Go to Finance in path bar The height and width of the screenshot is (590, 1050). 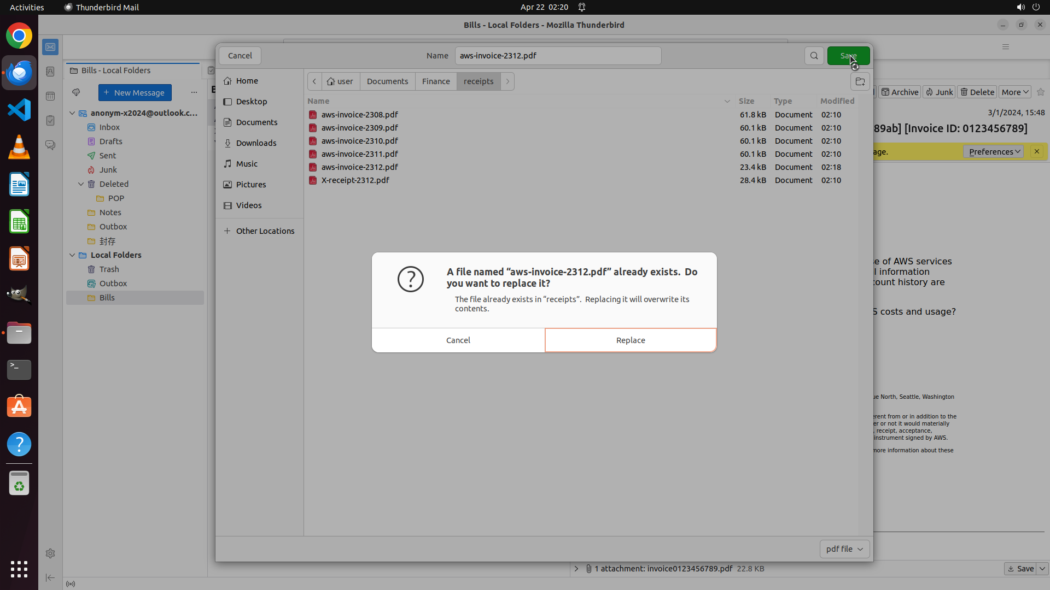436,81
